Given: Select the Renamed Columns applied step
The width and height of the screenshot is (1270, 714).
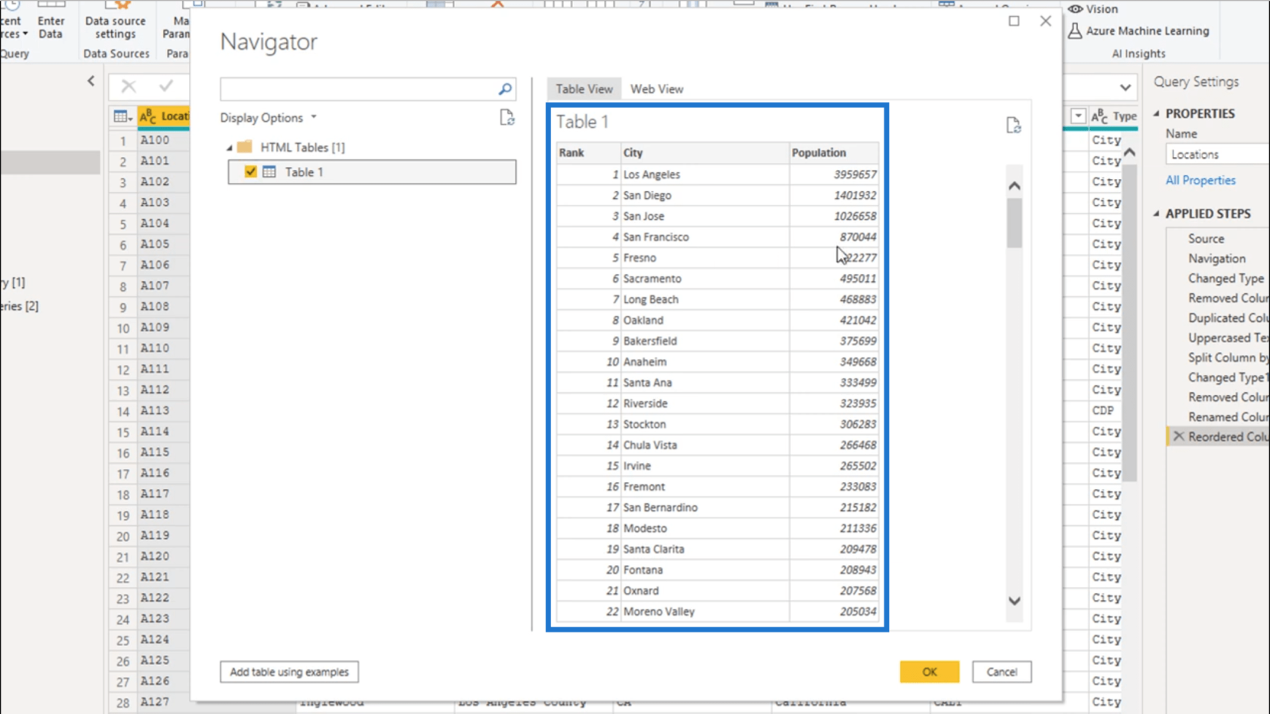Looking at the screenshot, I should (1228, 417).
